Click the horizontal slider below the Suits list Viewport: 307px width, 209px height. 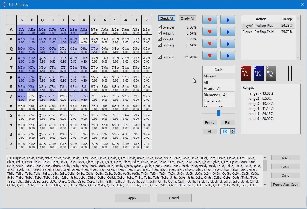219,113
